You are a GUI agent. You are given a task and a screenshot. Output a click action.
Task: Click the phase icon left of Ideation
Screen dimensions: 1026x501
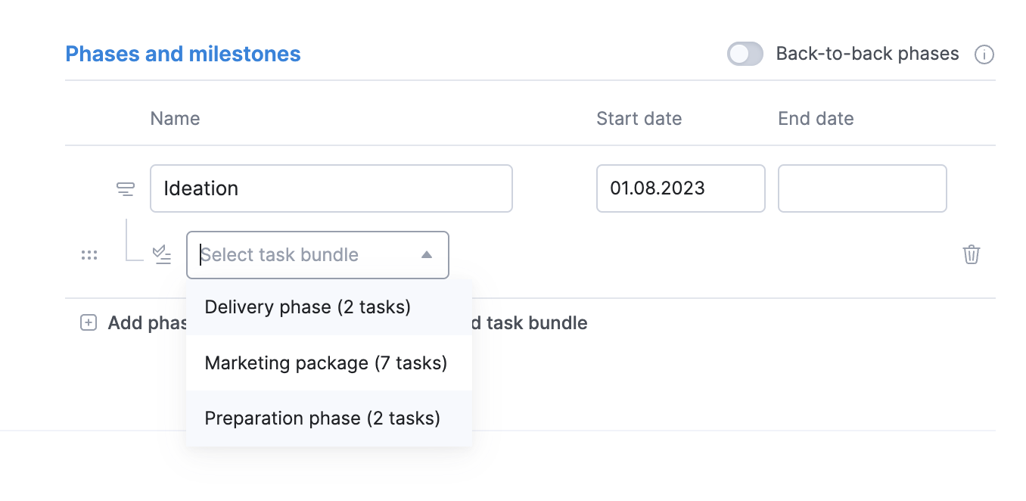click(126, 188)
